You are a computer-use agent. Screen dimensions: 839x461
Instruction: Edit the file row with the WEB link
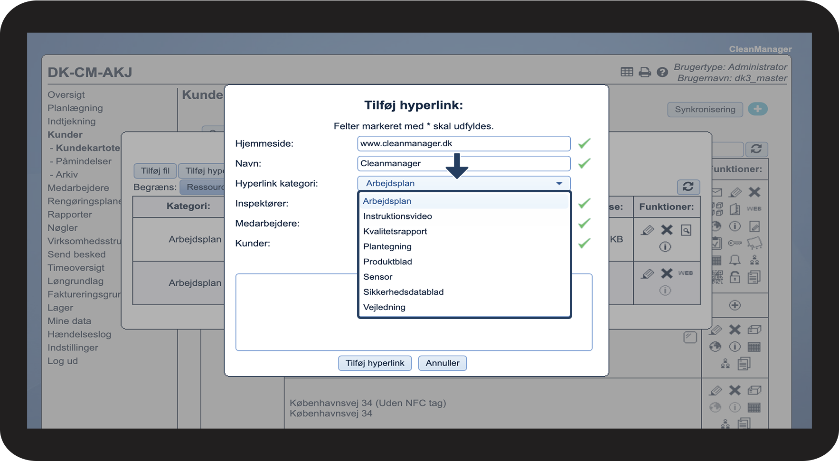coord(648,274)
